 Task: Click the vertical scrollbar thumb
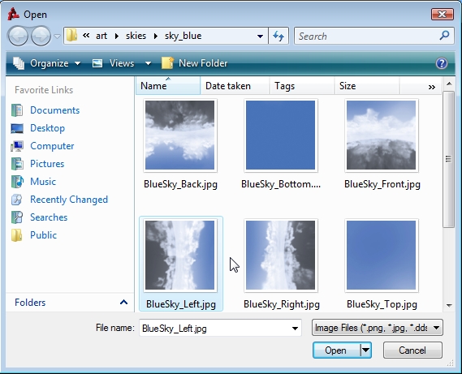(x=448, y=159)
